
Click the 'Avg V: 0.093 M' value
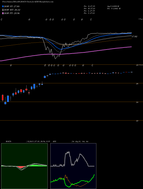(x=113, y=6)
